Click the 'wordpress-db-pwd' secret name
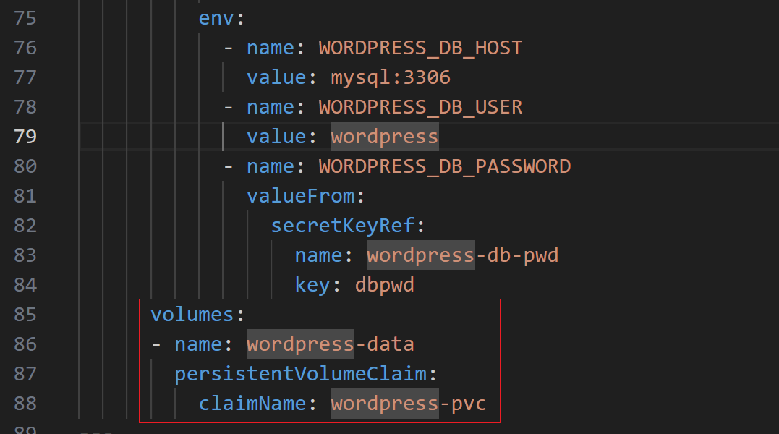Viewport: 779px width, 434px height. click(462, 255)
